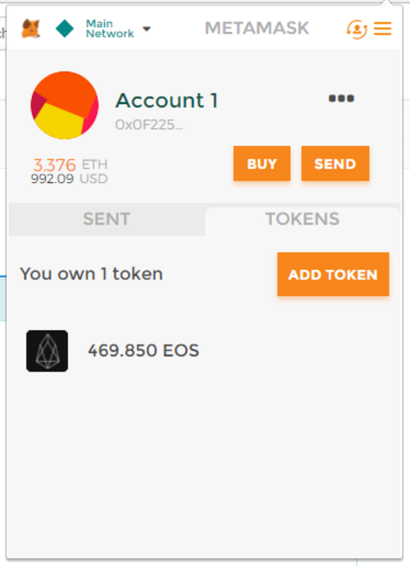
Task: Open the hamburger menu icon
Action: 383,29
